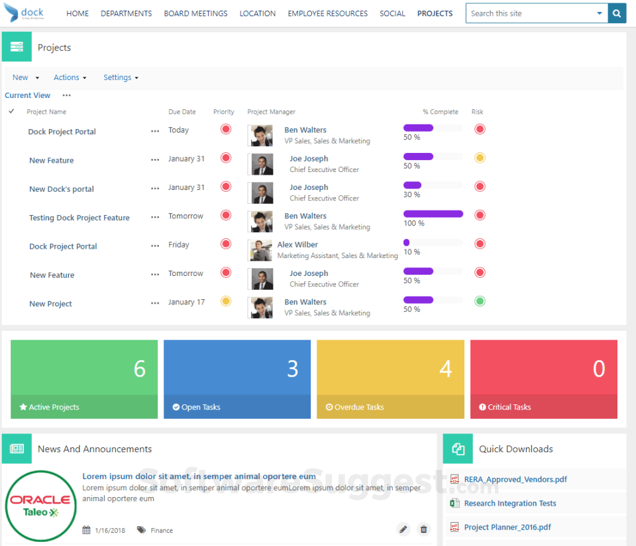This screenshot has height=546, width=636.
Task: Expand the New dropdown menu
Action: pyautogui.click(x=26, y=77)
